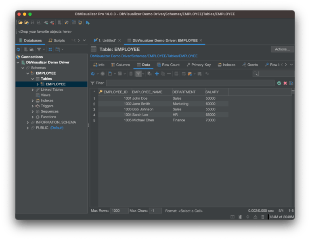Open dropdown arrow next to data filter funnel
The width and height of the screenshot is (310, 240).
tap(143, 74)
